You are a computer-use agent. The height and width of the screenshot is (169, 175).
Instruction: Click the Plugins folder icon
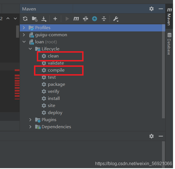38,120
